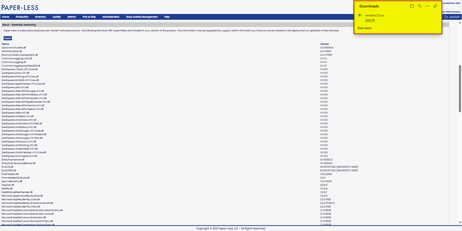Click the versions (1).csv file icon
The height and width of the screenshot is (231, 462).
[360, 15]
